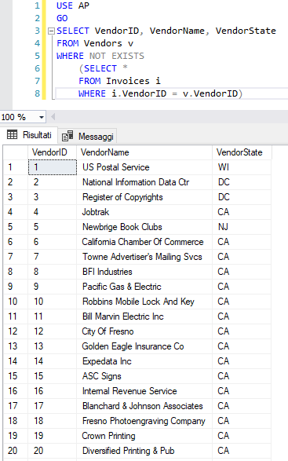Select row header number 5
Image resolution: width=288 pixels, height=461 pixels.
click(x=16, y=227)
